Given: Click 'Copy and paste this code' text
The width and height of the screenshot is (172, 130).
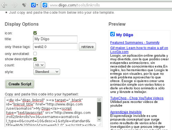Looking at the screenshot, I should click(42, 94).
